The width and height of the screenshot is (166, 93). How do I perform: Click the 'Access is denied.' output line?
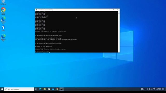tap(41, 17)
